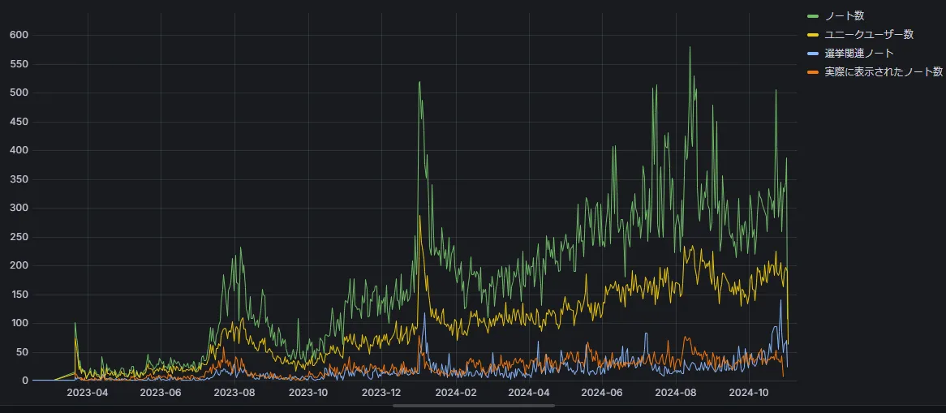Image resolution: width=946 pixels, height=413 pixels.
Task: Click the 2023-08 x-axis date label
Action: (x=234, y=393)
